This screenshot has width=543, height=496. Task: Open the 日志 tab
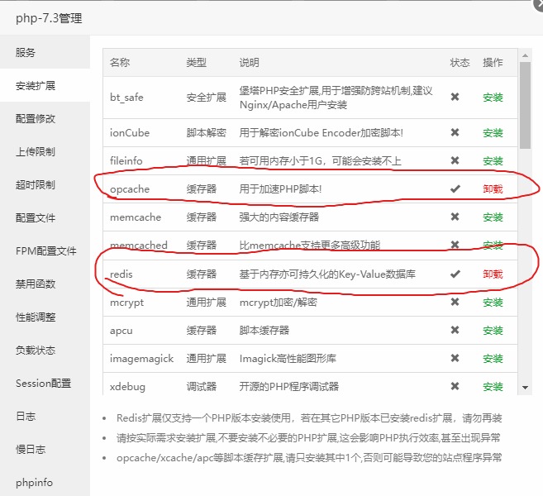[45, 417]
